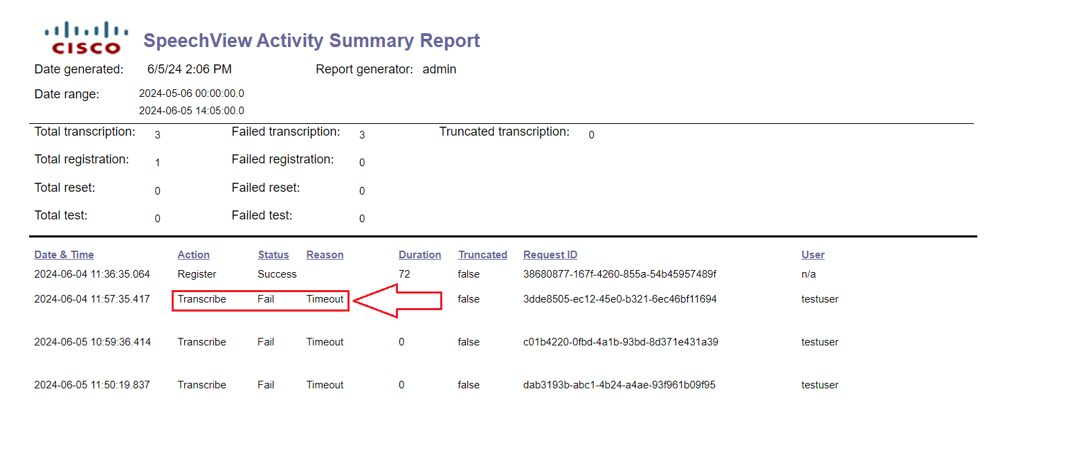
Task: Click Fail in the 10:59:36.414 row
Action: (266, 342)
